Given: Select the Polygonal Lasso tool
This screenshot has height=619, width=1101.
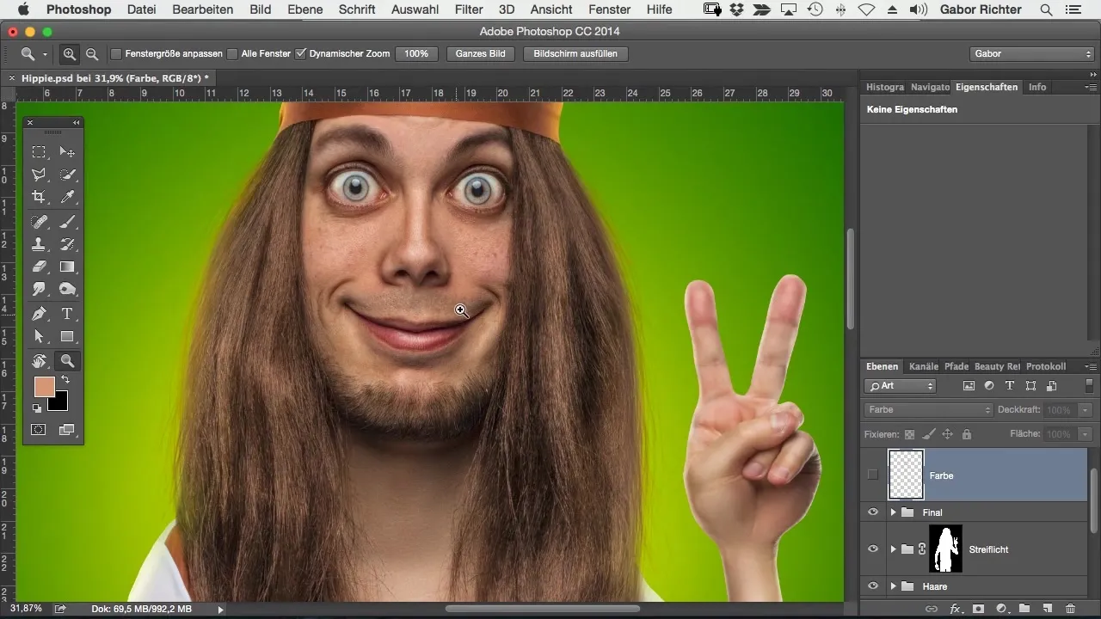Looking at the screenshot, I should [39, 175].
